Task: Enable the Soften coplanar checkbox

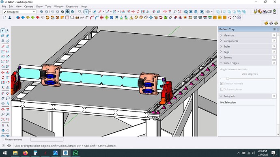Action: click(222, 89)
